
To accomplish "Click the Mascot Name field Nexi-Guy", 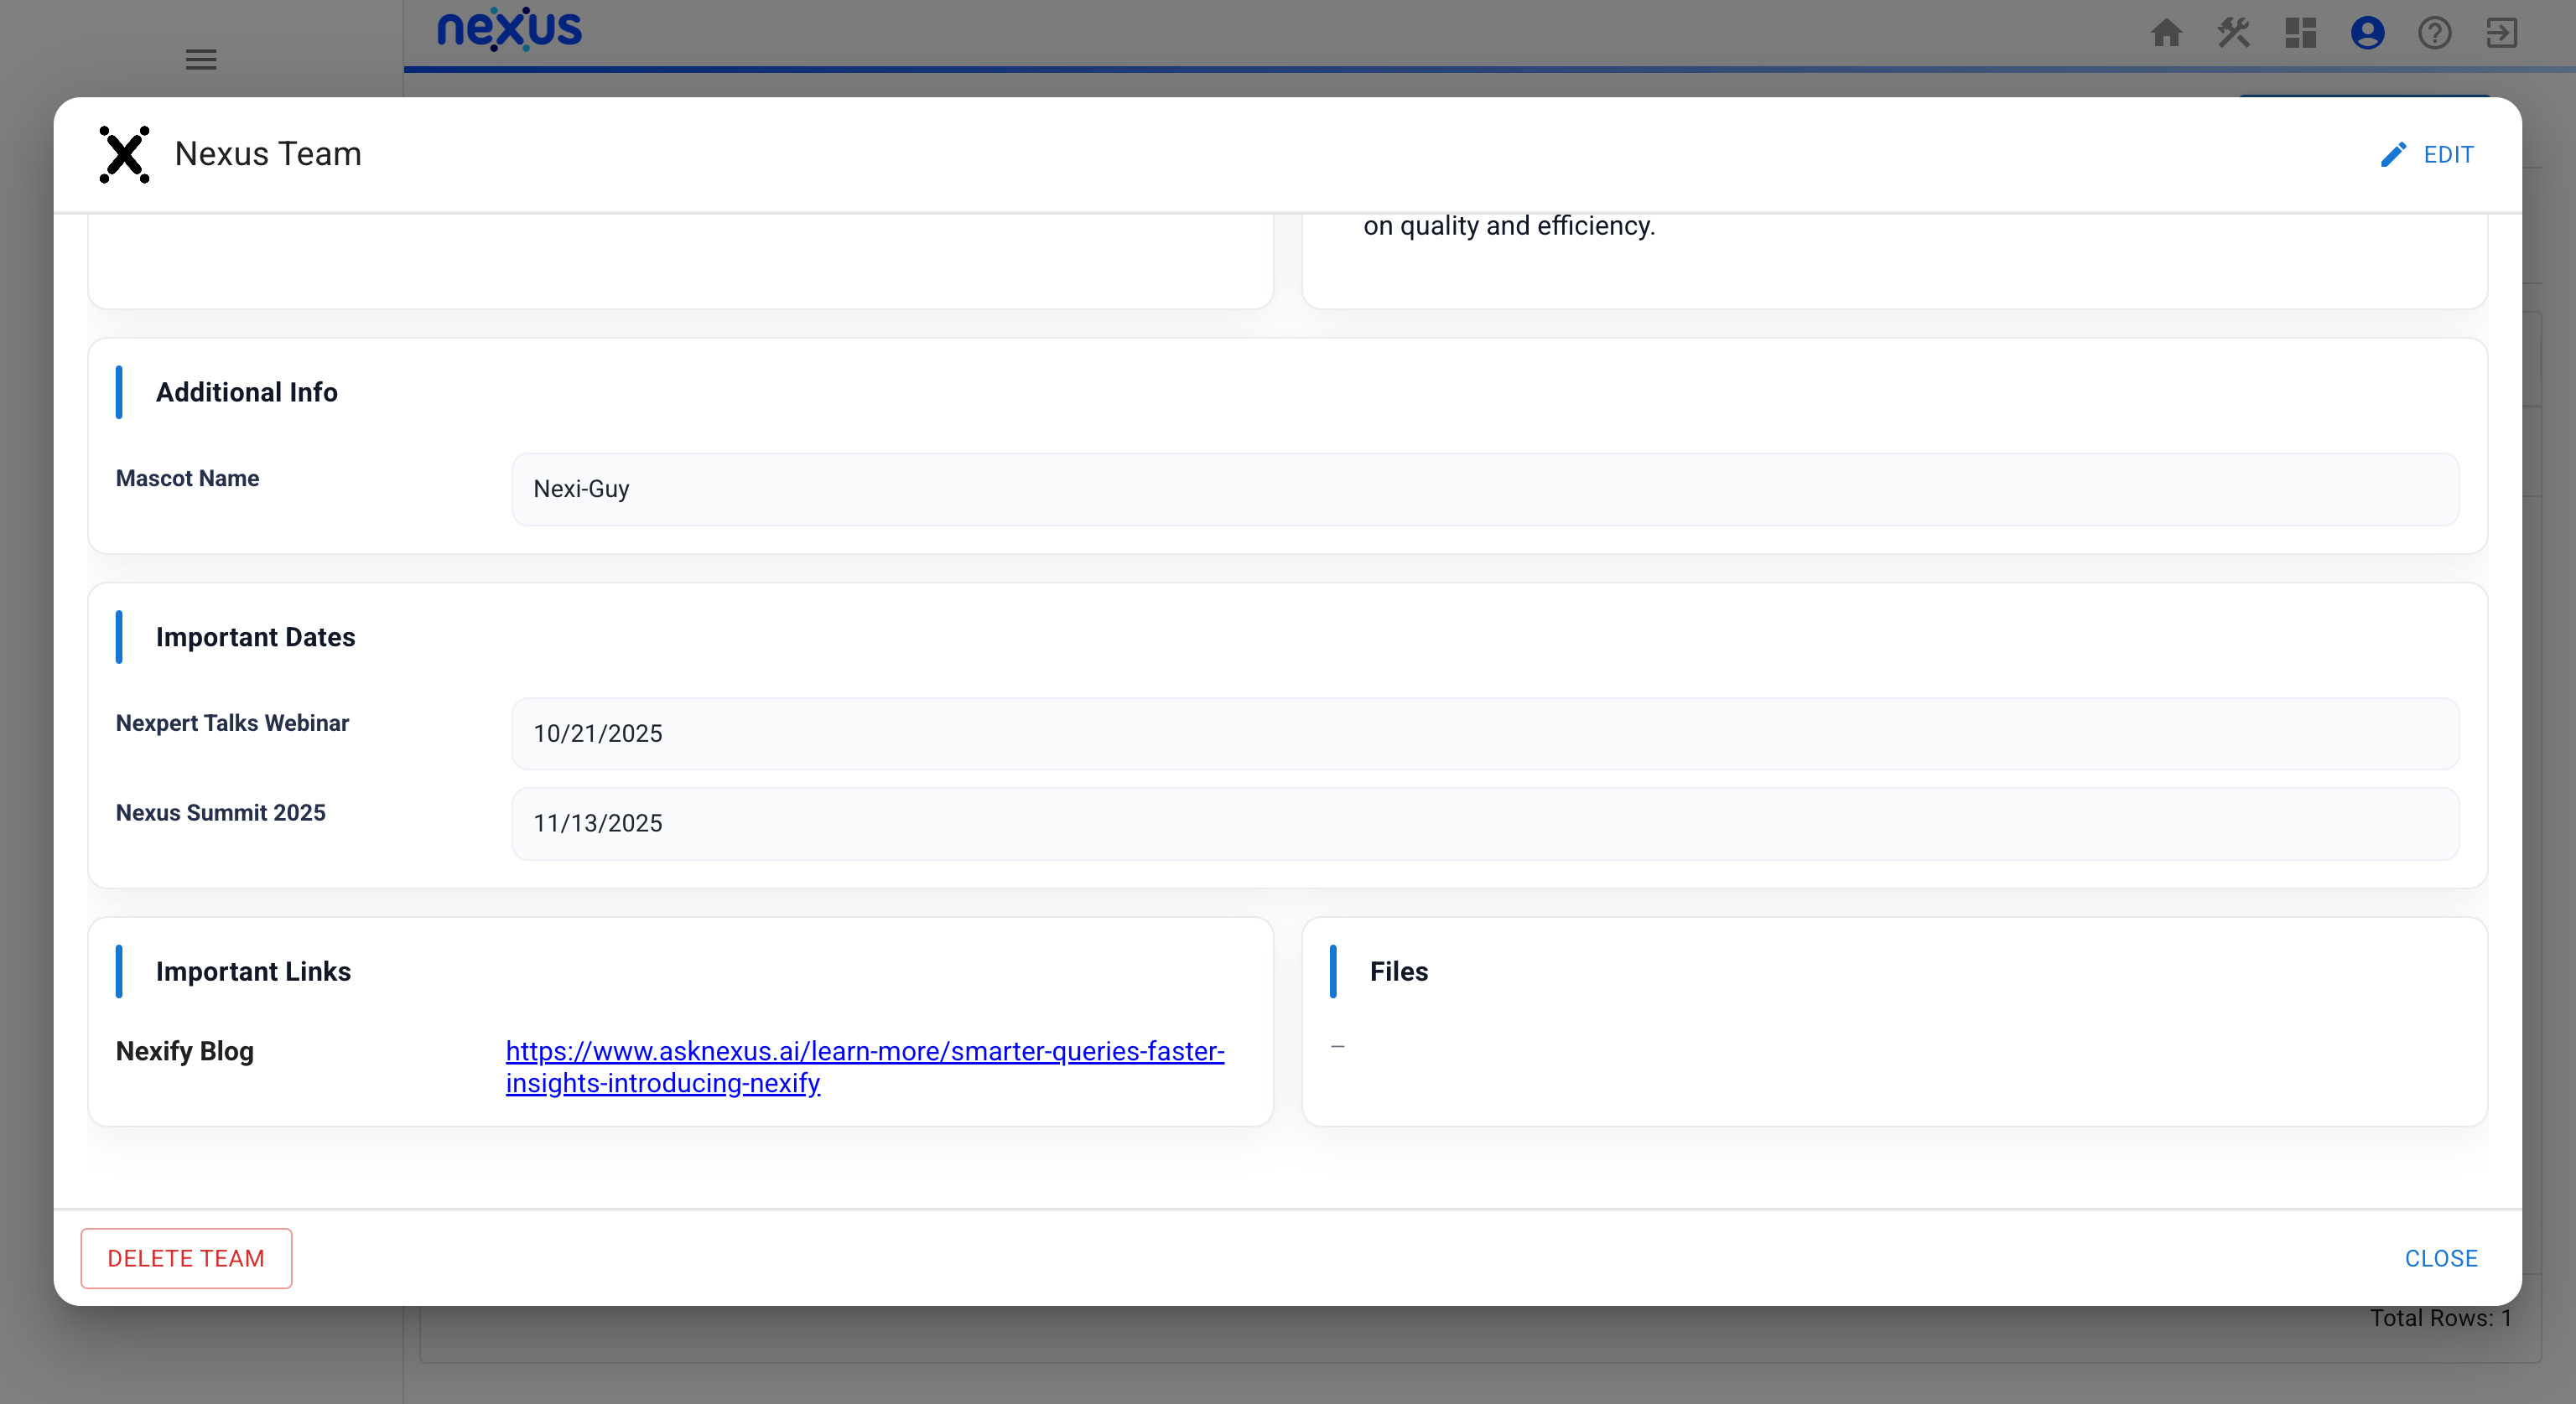I will coord(1484,490).
